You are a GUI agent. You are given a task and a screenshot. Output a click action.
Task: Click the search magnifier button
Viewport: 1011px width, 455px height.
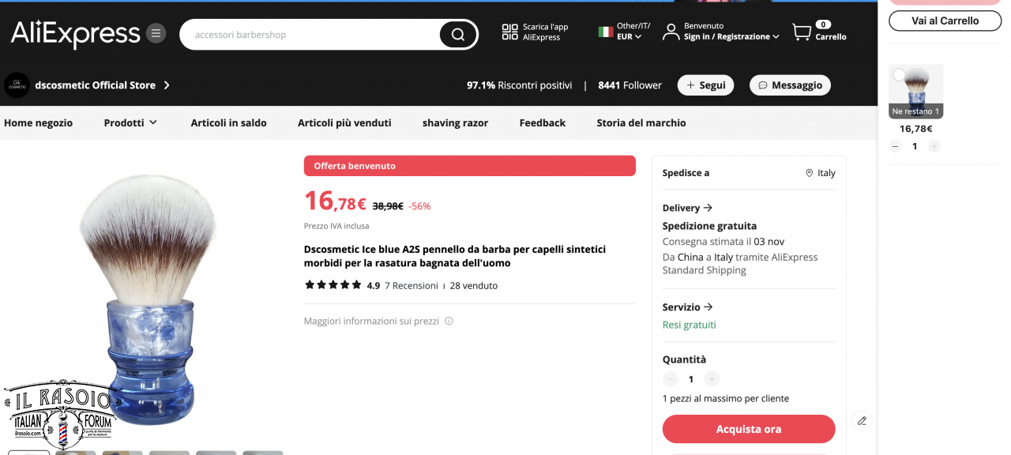(x=458, y=35)
